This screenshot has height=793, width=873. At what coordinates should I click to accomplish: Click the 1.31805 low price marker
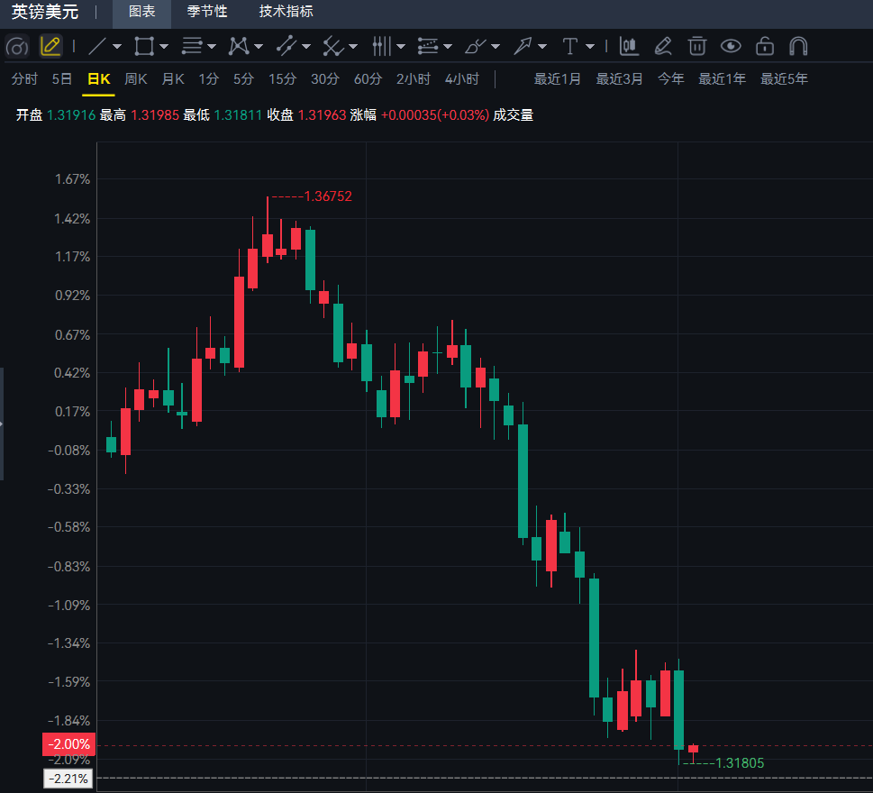(740, 763)
